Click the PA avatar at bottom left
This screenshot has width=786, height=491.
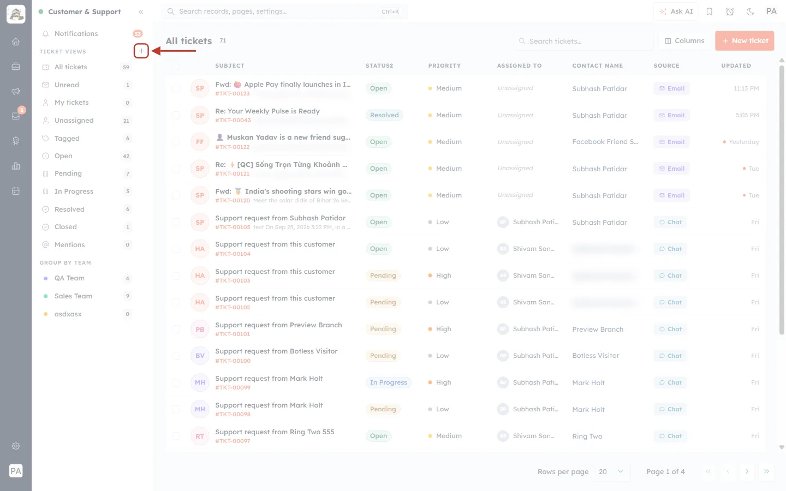pyautogui.click(x=16, y=471)
